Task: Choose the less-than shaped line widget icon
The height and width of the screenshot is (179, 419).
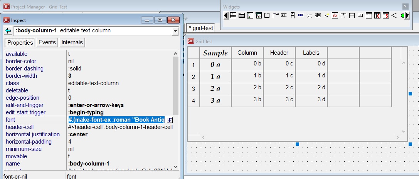Action: (394, 15)
